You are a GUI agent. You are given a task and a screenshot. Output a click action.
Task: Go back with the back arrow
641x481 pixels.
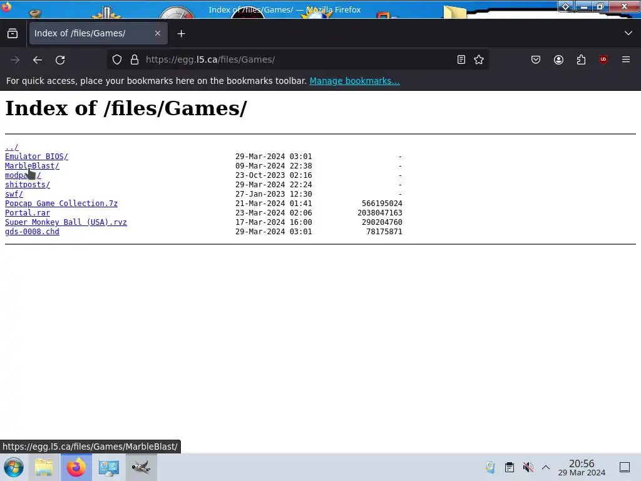[x=38, y=60]
